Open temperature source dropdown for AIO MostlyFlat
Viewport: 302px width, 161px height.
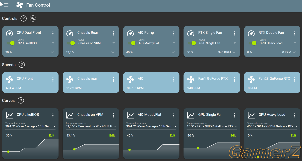(151, 126)
